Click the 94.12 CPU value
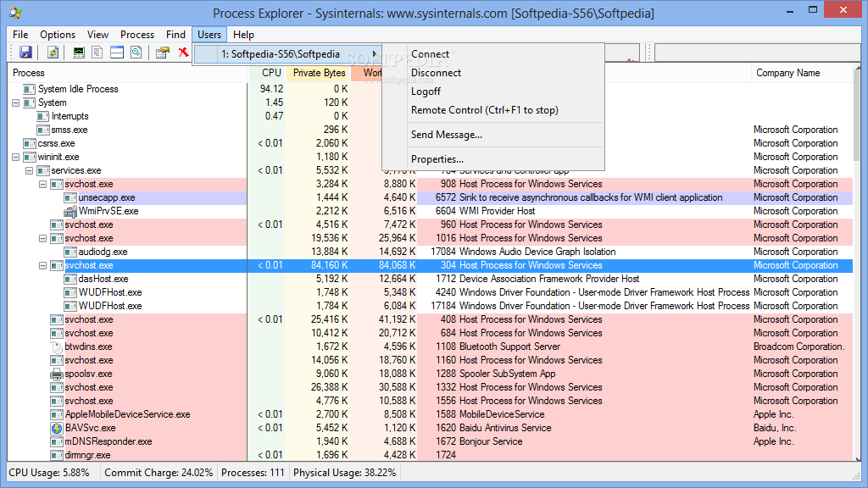Screen dimensions: 868x488 pyautogui.click(x=271, y=89)
